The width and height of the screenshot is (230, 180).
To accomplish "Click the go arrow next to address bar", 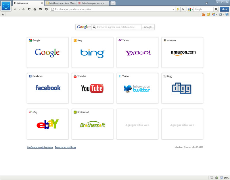I will tap(183, 9).
